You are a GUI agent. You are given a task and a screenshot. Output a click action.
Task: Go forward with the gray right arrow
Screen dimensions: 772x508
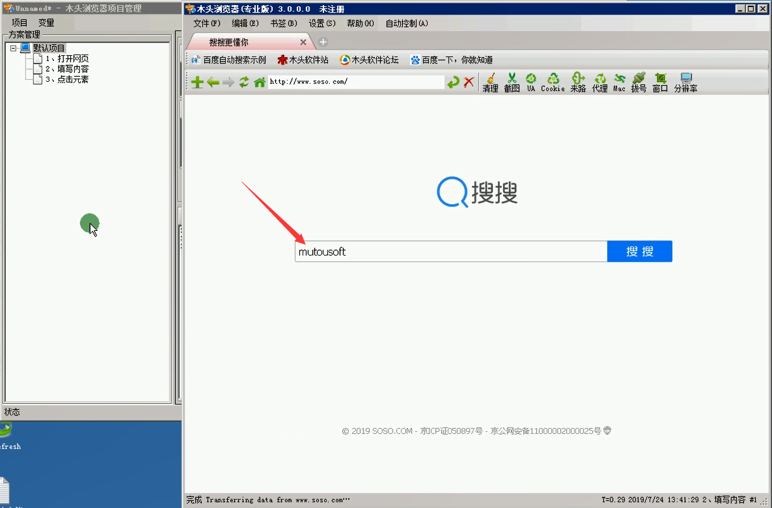[228, 82]
